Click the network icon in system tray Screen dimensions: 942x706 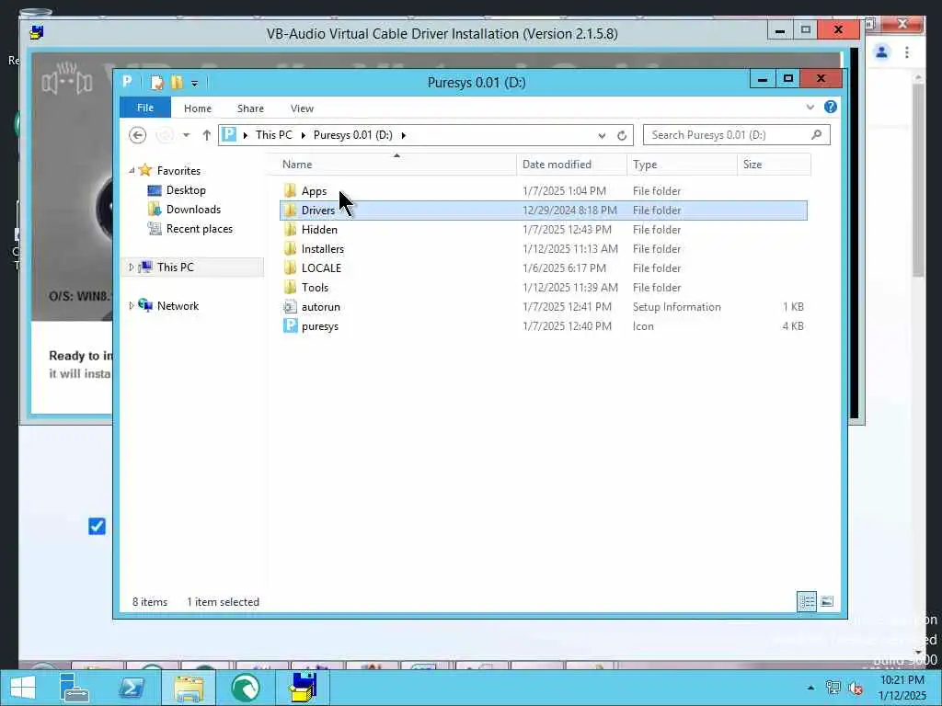pyautogui.click(x=833, y=688)
